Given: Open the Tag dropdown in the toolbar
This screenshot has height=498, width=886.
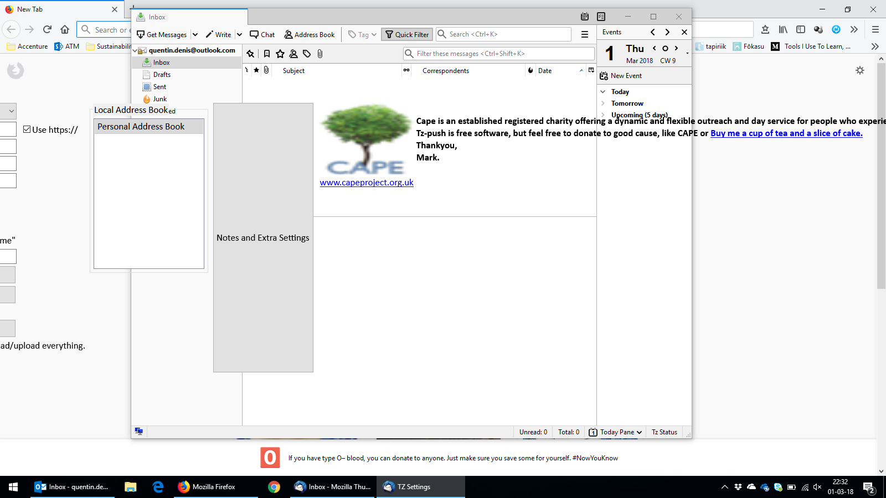Looking at the screenshot, I should [x=362, y=34].
